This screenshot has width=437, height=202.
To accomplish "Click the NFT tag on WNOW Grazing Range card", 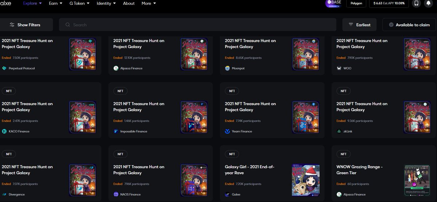I will (x=343, y=154).
